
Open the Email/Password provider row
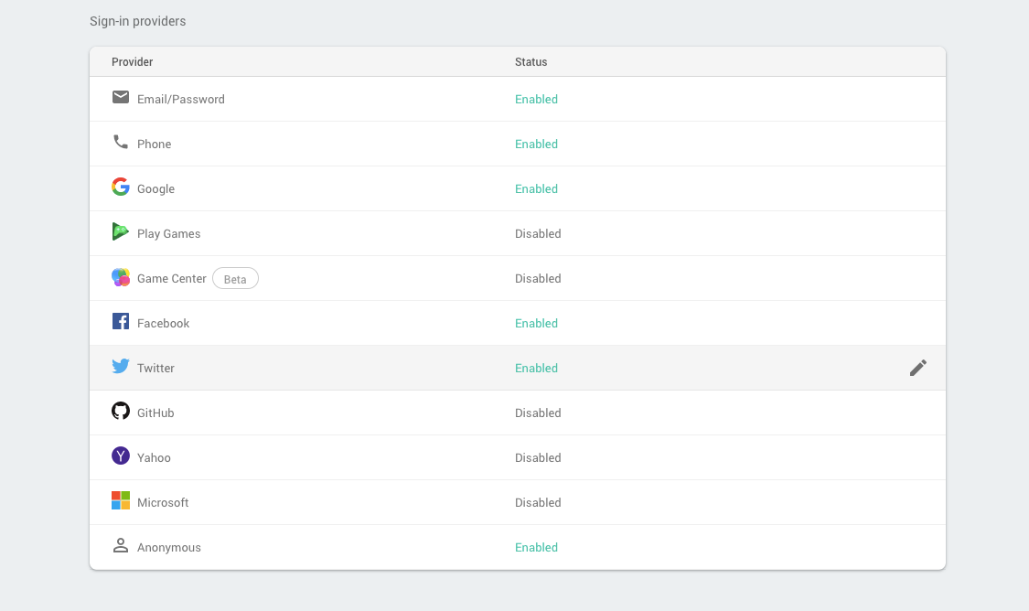517,99
